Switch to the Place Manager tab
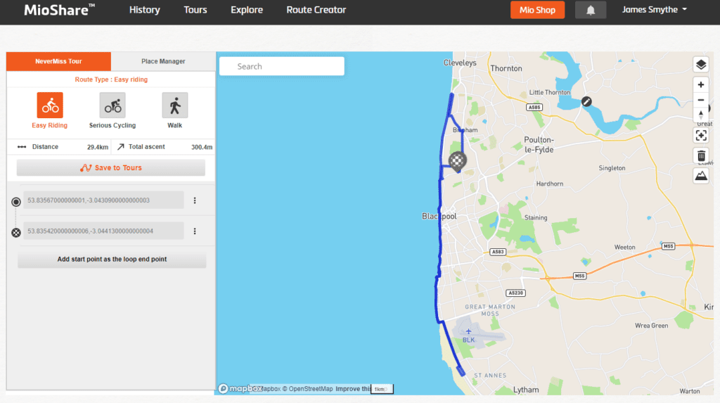This screenshot has width=720, height=403. coord(163,61)
